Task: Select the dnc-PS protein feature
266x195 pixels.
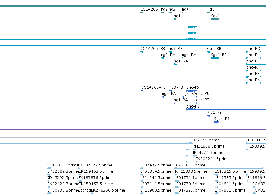Action: tap(226, 91)
